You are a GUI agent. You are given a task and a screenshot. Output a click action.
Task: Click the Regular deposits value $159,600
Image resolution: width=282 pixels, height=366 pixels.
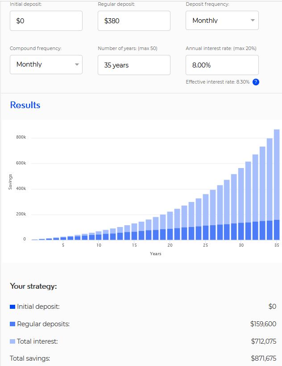(x=263, y=324)
